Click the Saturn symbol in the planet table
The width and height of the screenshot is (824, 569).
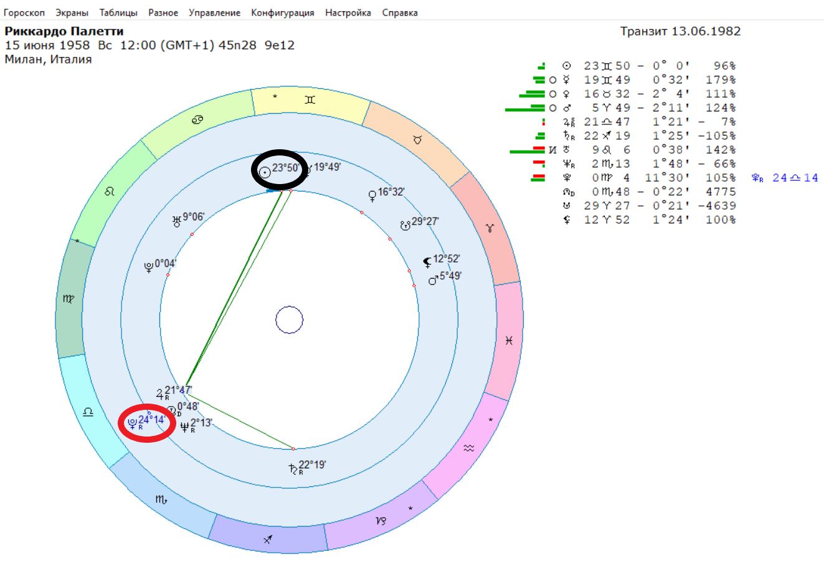(567, 136)
